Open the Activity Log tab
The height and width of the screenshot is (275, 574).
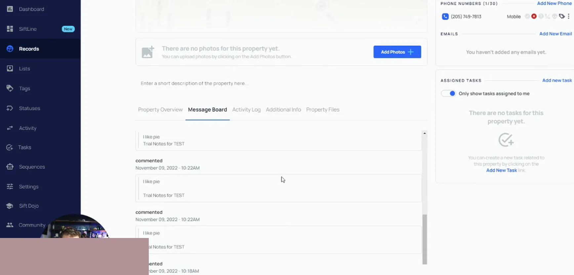246,110
